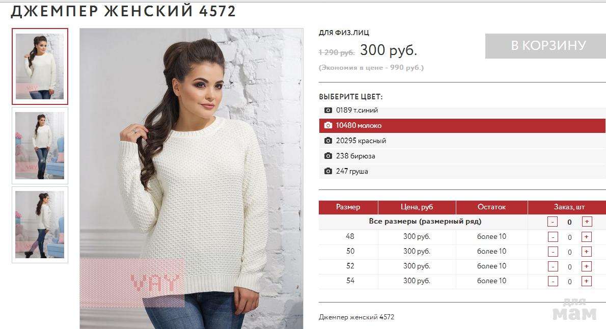
Task: Add one of all sizes with plus
Action: [x=587, y=222]
